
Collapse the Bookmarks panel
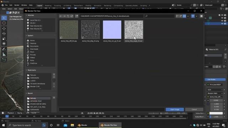pyautogui.click(x=32, y=70)
